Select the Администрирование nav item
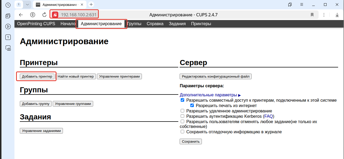 pyautogui.click(x=101, y=24)
